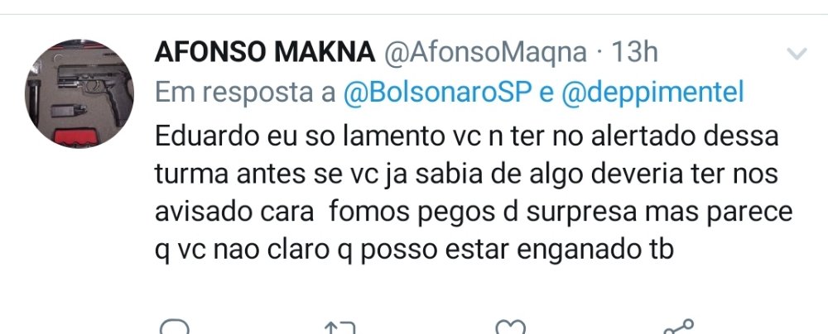Image resolution: width=828 pixels, height=334 pixels.
Task: Open the pistol profile picture avatar
Action: pos(79,93)
